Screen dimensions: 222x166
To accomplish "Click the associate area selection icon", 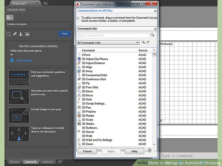I will [x=8, y=34].
